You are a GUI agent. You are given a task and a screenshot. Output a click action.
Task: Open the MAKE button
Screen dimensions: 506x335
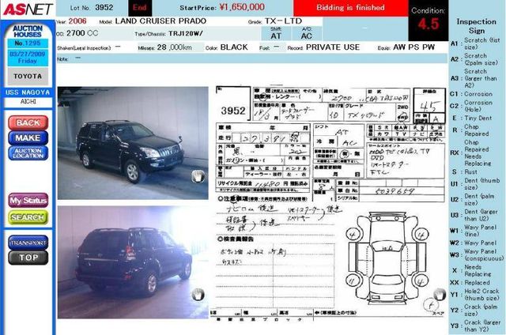coord(28,138)
